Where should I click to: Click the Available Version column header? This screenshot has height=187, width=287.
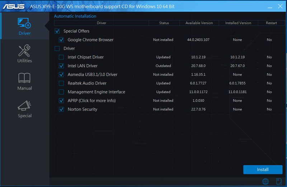(x=199, y=23)
